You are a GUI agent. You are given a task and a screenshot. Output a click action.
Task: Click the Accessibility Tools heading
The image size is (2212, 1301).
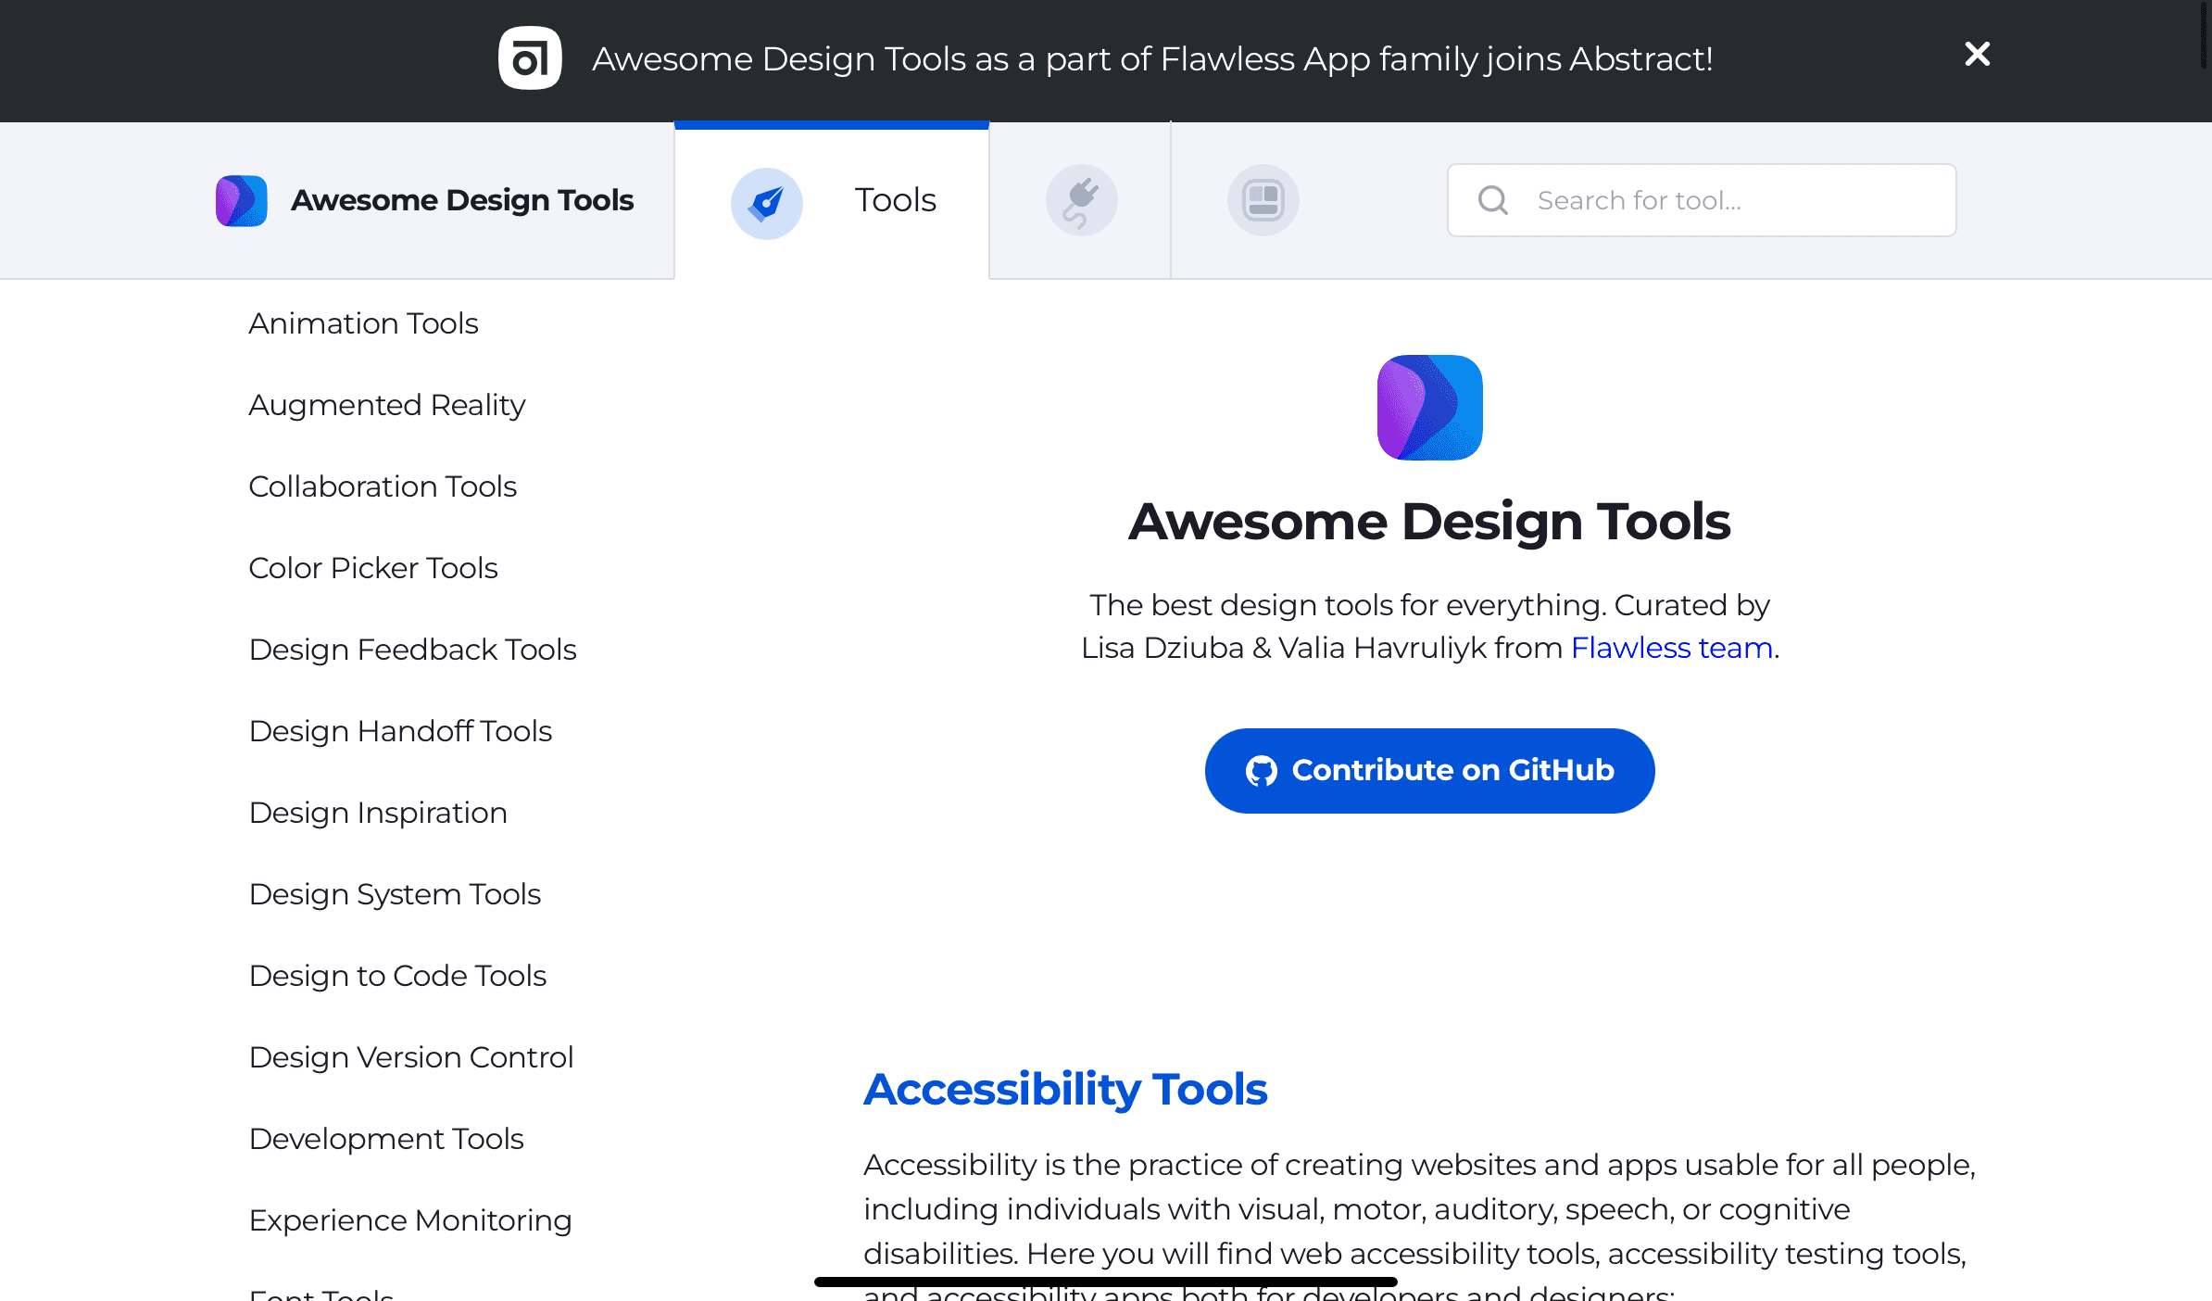[1065, 1090]
